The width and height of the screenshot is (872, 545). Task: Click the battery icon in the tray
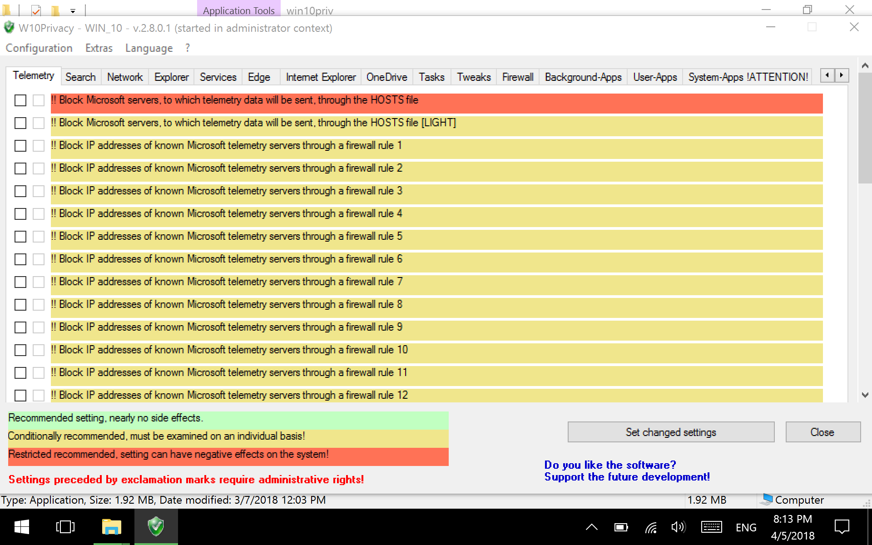pos(621,527)
